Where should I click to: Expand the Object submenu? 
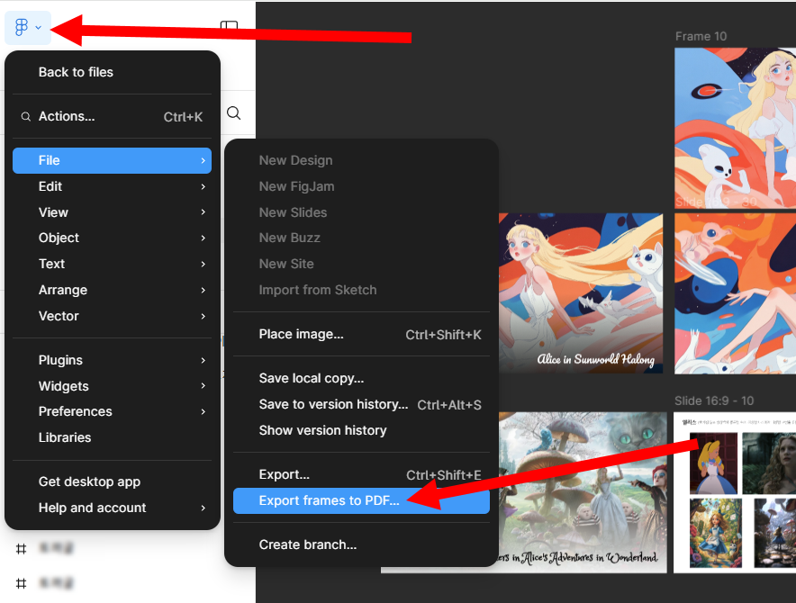pyautogui.click(x=112, y=238)
